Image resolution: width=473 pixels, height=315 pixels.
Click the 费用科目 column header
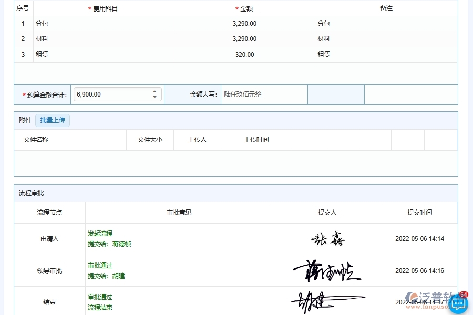coord(103,8)
